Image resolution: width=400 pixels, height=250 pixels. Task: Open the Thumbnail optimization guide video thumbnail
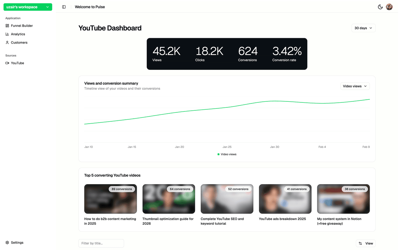[169, 199]
